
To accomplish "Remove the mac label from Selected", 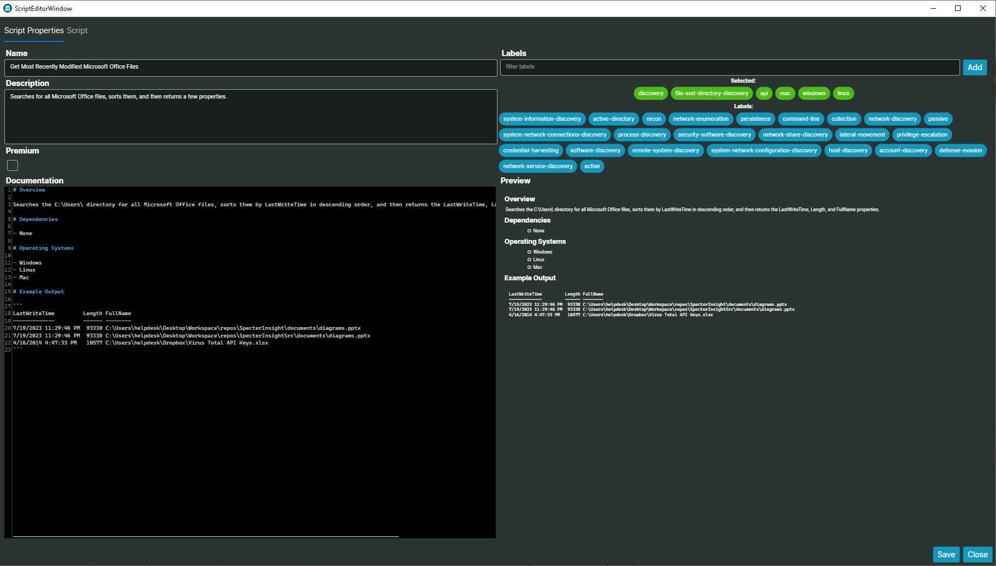I will pos(785,93).
